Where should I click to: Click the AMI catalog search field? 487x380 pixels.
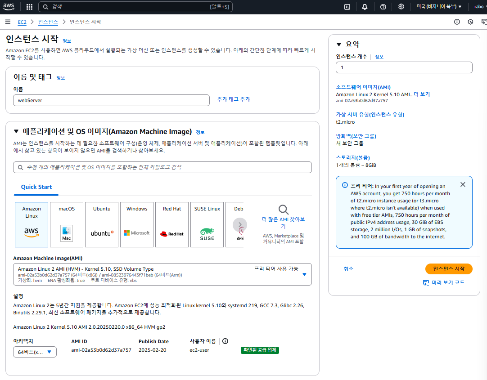[x=162, y=167]
